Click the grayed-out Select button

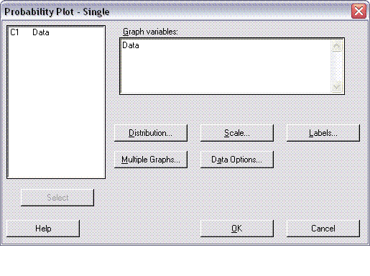click(x=57, y=198)
